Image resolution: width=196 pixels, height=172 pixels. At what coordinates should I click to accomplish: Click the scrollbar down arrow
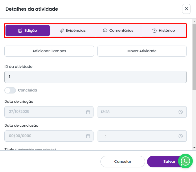click(x=194, y=147)
